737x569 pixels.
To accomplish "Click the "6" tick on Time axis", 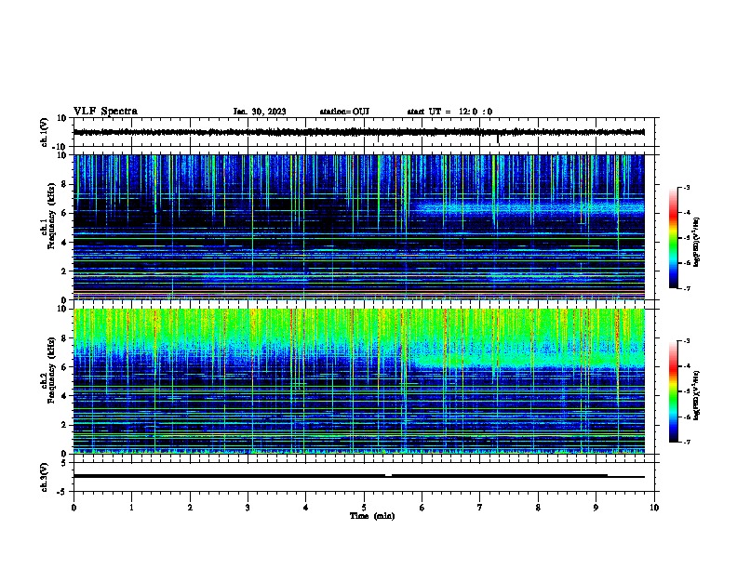I will tap(422, 508).
